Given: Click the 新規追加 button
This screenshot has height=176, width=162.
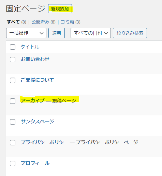Looking at the screenshot, I should pos(60,9).
